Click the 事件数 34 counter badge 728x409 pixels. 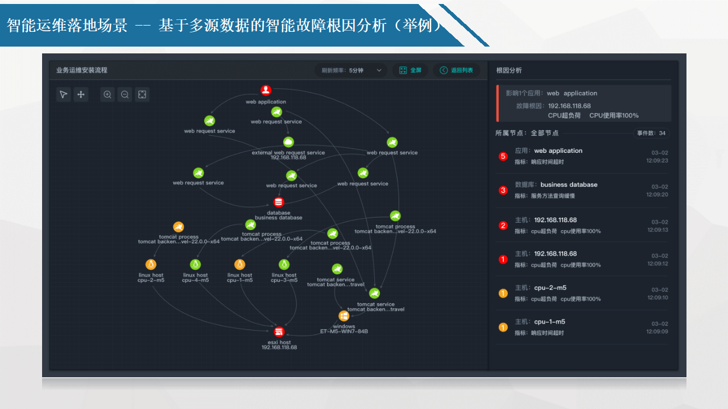pyautogui.click(x=651, y=133)
